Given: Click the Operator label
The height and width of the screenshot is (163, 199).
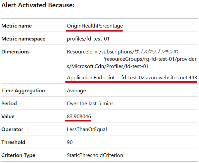Looking at the screenshot, I should pos(12,129).
